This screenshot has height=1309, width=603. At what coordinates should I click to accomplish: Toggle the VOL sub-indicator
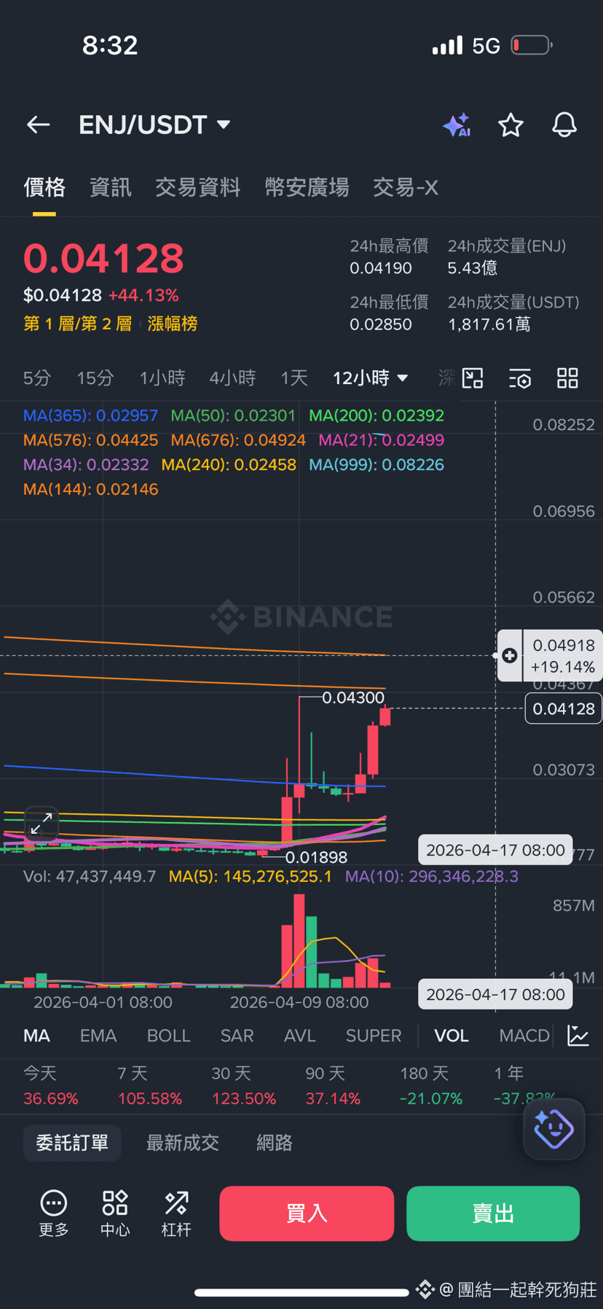pos(452,1036)
